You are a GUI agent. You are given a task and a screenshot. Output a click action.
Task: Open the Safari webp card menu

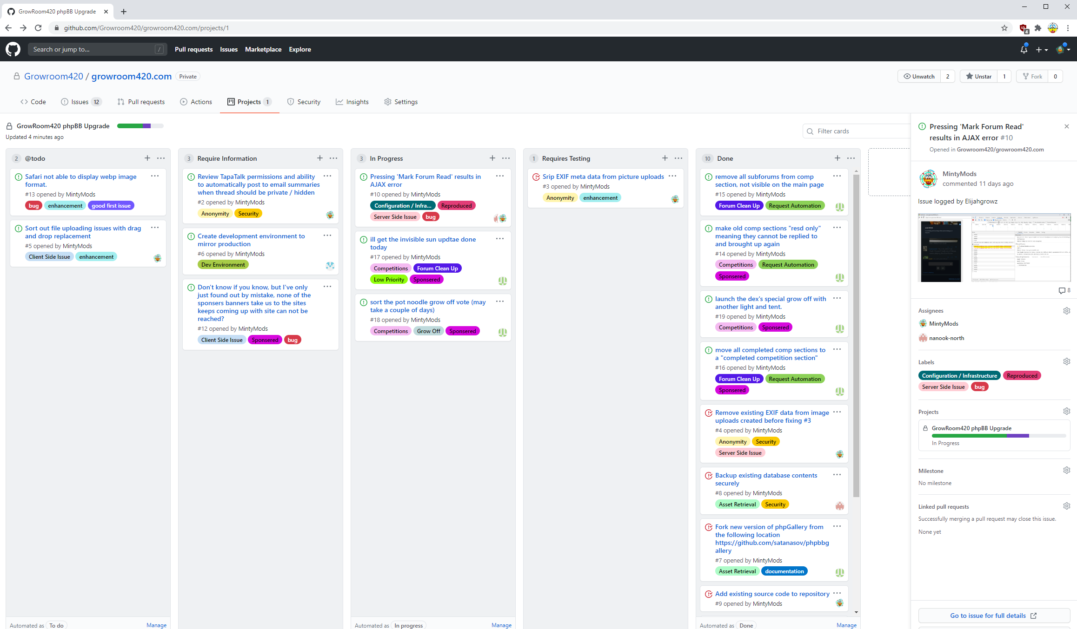click(x=155, y=176)
